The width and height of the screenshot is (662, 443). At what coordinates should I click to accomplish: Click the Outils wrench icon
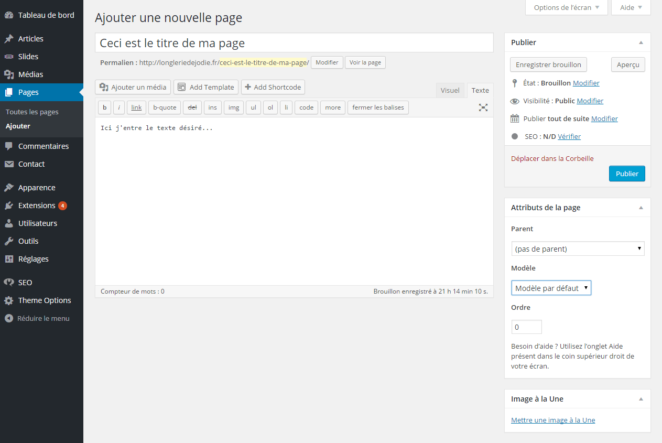9,241
